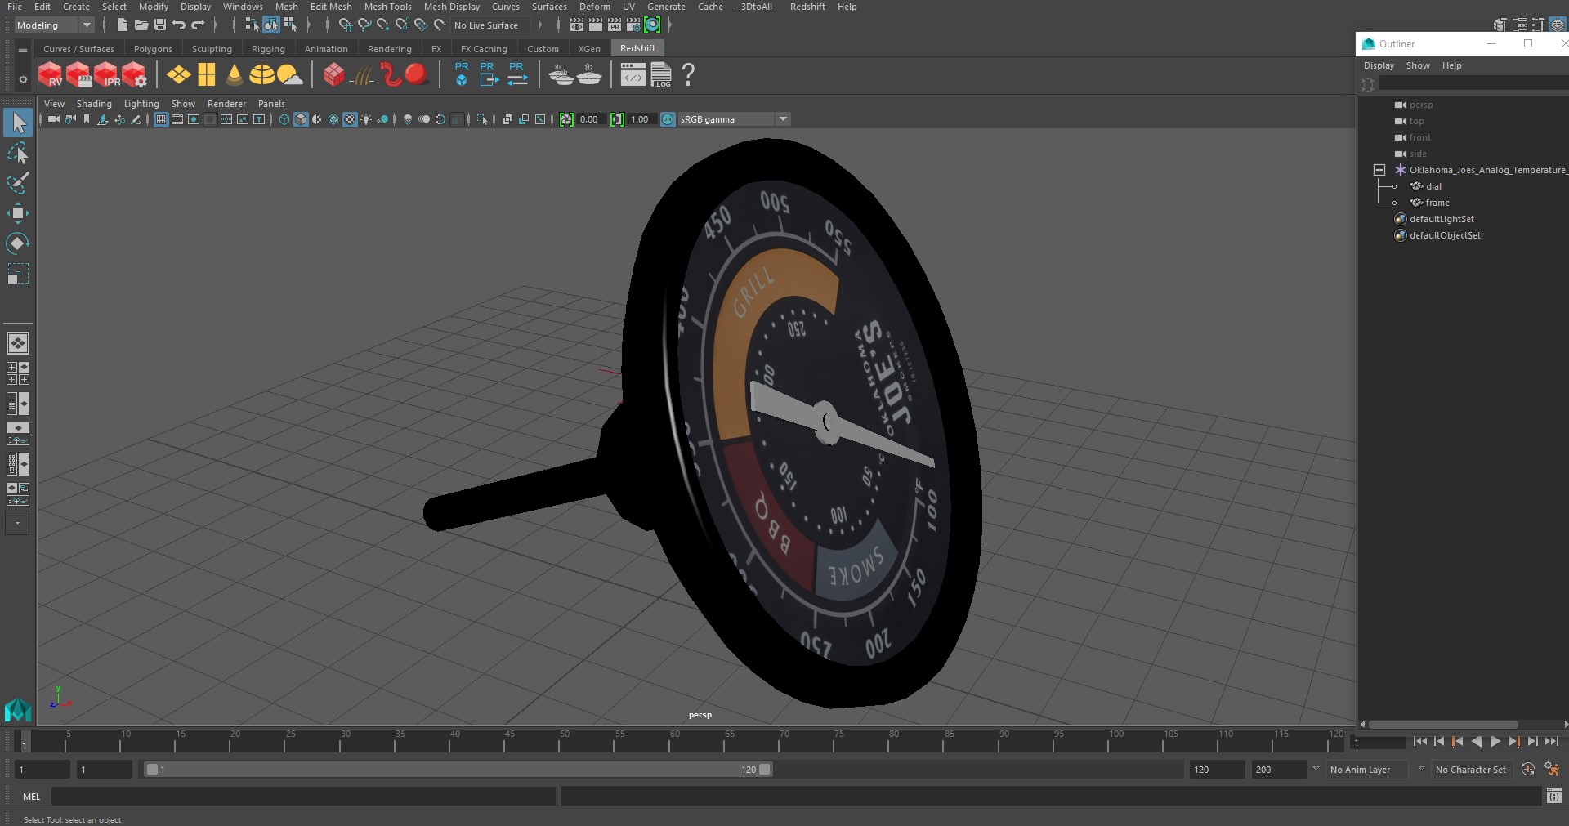Viewport: 1569px width, 826px height.
Task: Click the Redshift help question mark icon
Action: (688, 74)
